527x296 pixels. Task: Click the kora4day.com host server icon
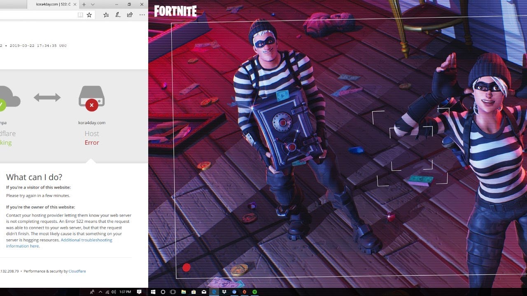coord(91,98)
